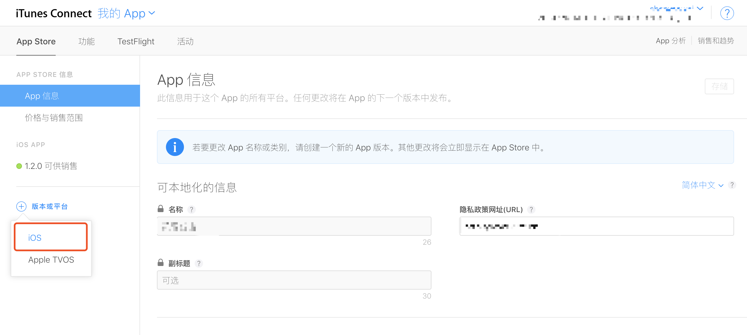Select Apple TVOS in the platform popup
Viewport: 747px width, 335px height.
coord(51,260)
